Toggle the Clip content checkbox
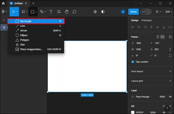Viewport: 174px width, 114px height. (x=133, y=62)
